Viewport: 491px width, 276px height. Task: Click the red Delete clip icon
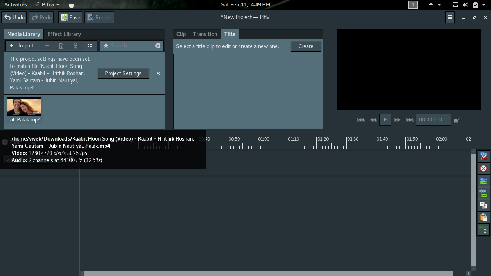483,169
